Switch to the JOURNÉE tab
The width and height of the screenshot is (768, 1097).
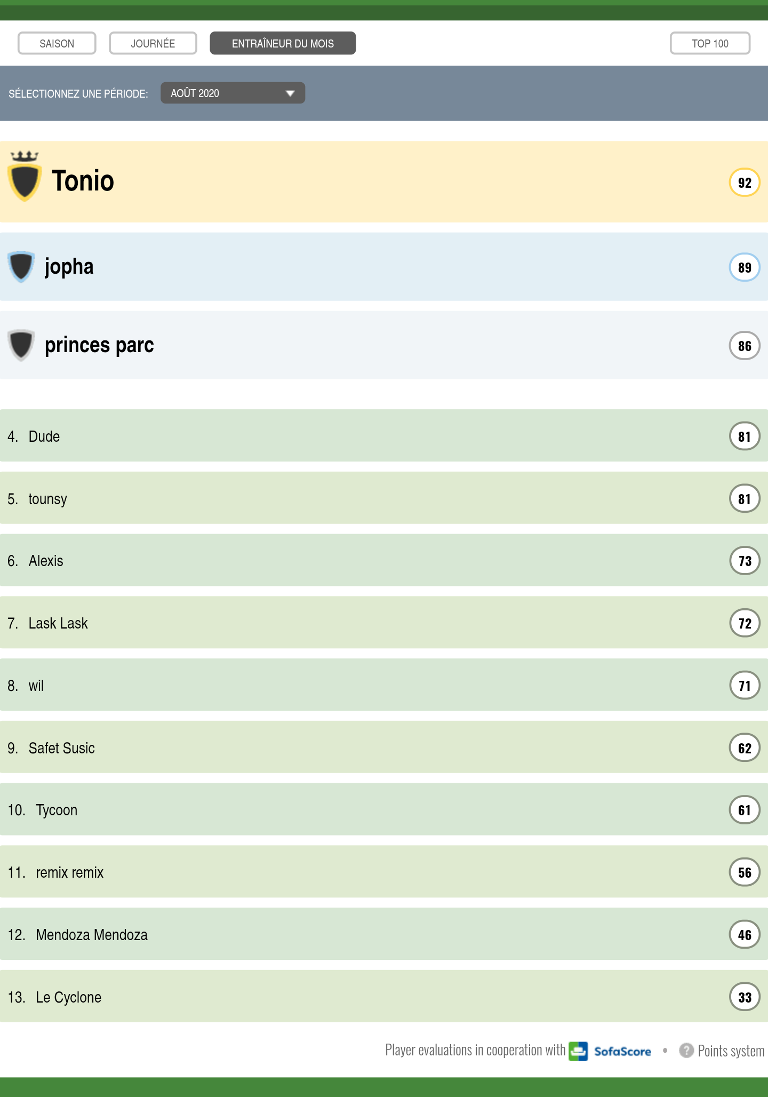[153, 43]
